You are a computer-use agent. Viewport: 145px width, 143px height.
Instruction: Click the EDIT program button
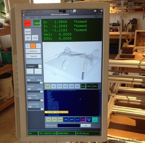coord(54,120)
